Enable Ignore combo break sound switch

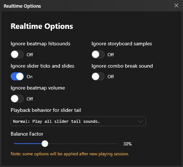point(98,76)
